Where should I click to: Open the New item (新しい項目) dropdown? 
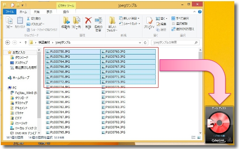click(x=129, y=18)
